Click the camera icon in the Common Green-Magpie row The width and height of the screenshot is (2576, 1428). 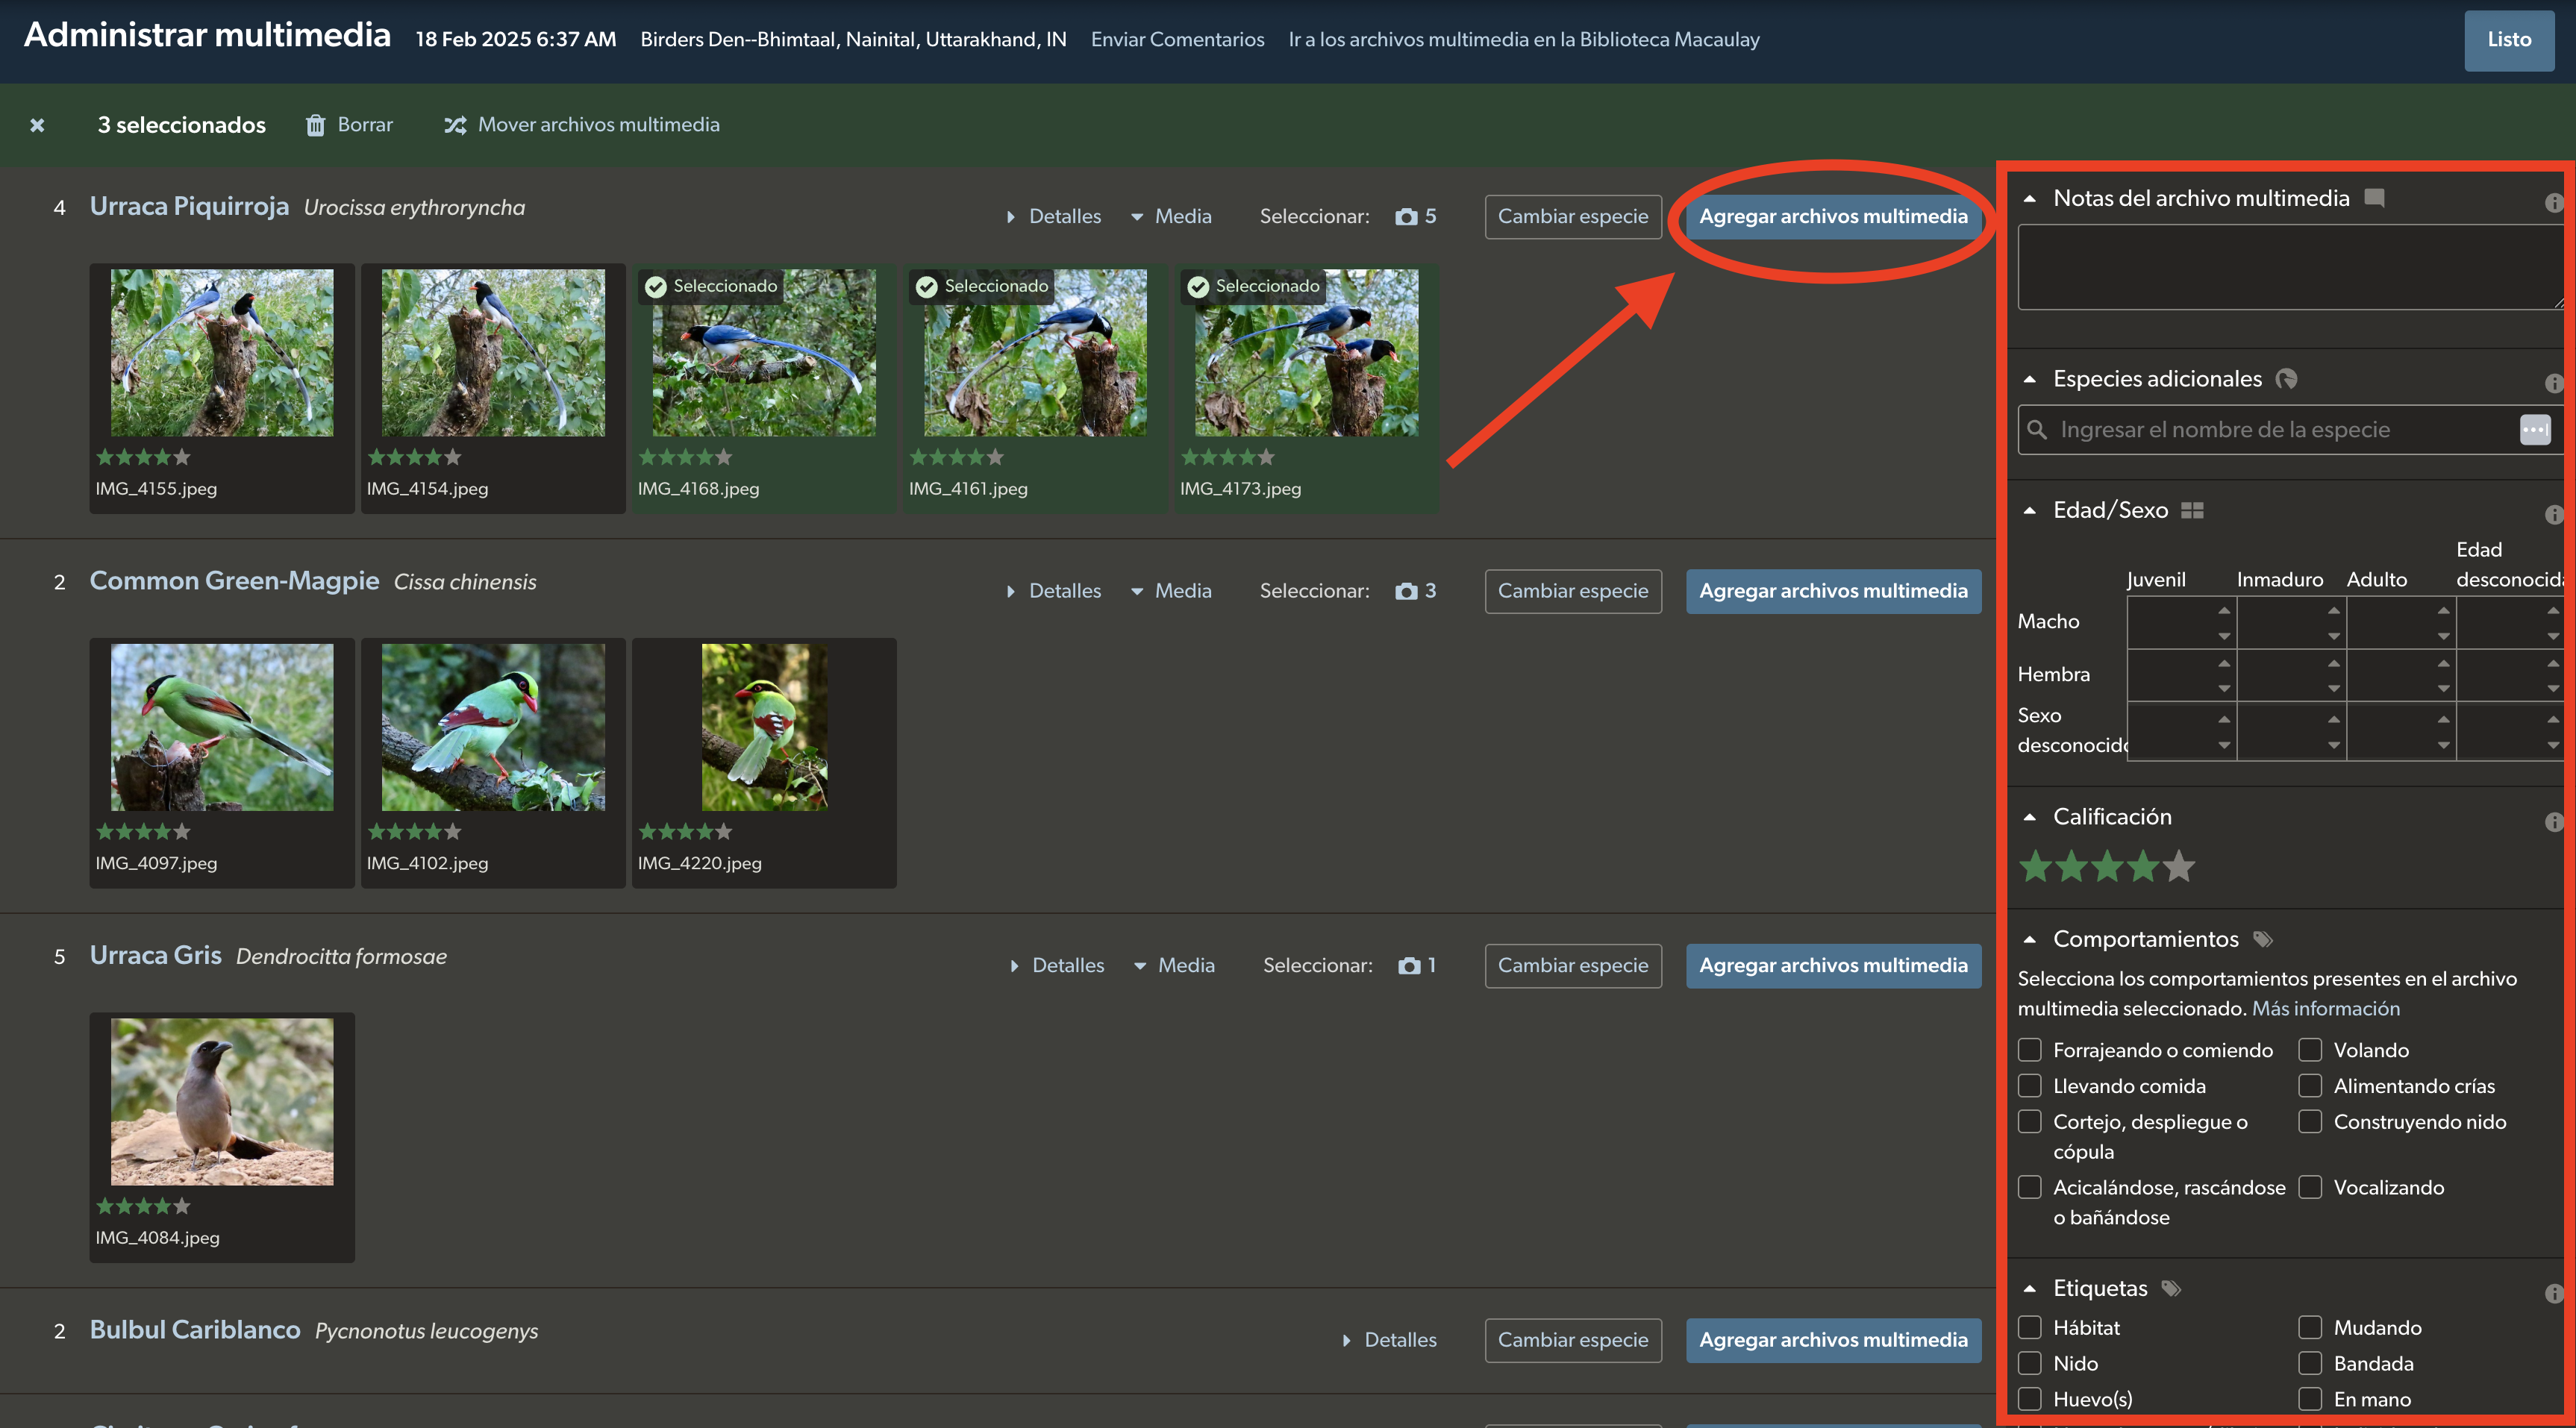click(x=1406, y=591)
